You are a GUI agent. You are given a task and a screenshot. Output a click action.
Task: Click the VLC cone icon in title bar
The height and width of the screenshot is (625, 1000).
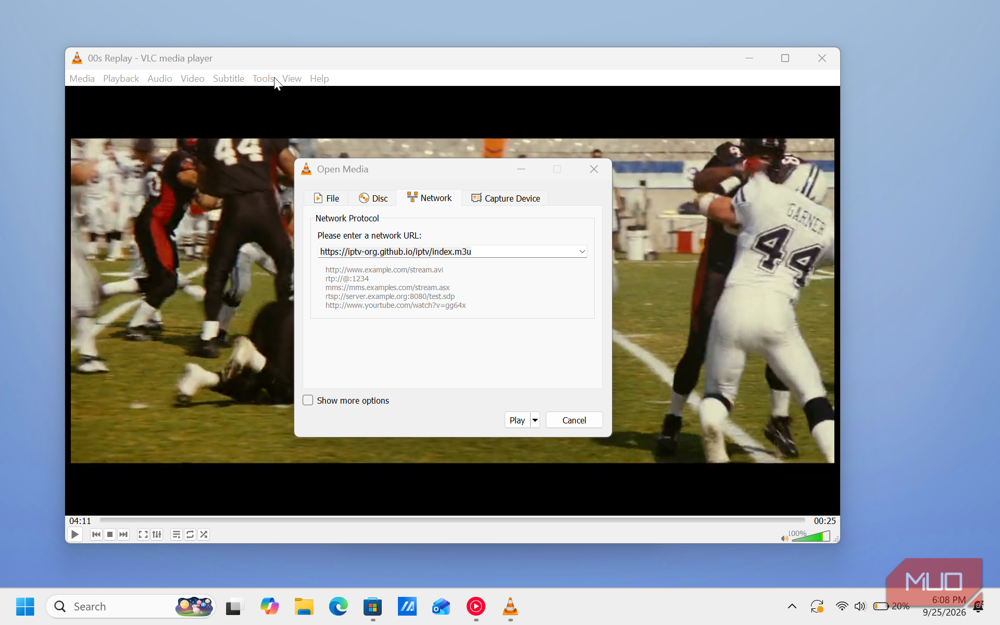(x=77, y=58)
